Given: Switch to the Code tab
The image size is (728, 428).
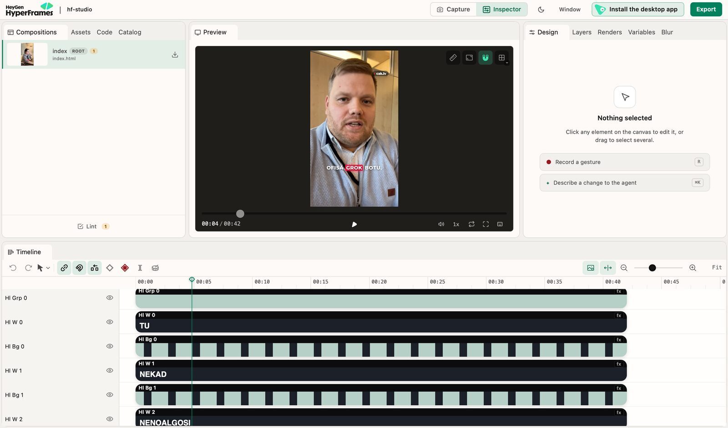Looking at the screenshot, I should tap(104, 32).
